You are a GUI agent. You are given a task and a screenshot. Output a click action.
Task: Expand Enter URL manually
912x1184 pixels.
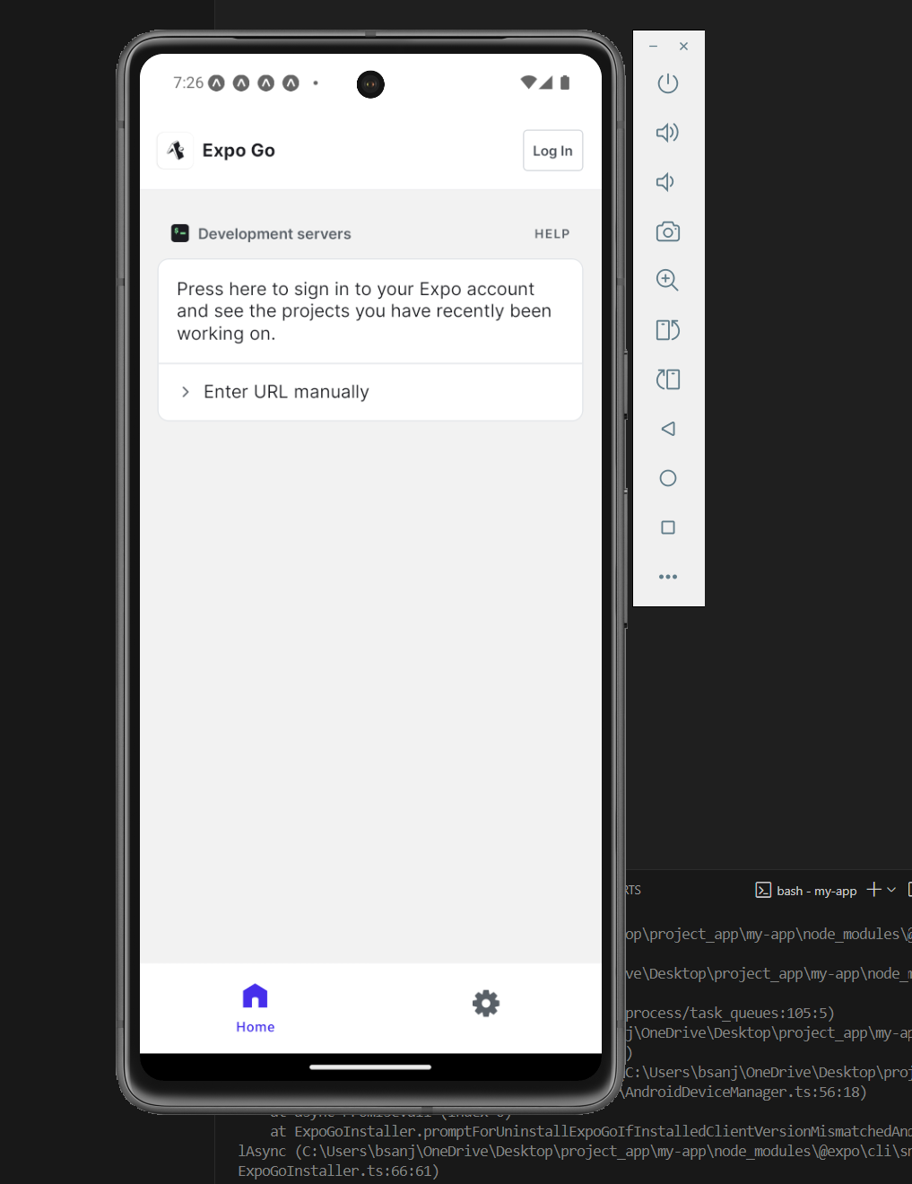pos(370,392)
